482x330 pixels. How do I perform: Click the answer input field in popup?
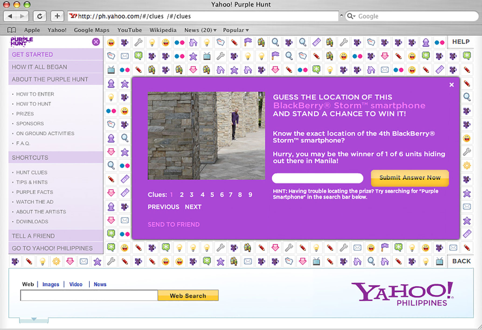317,178
